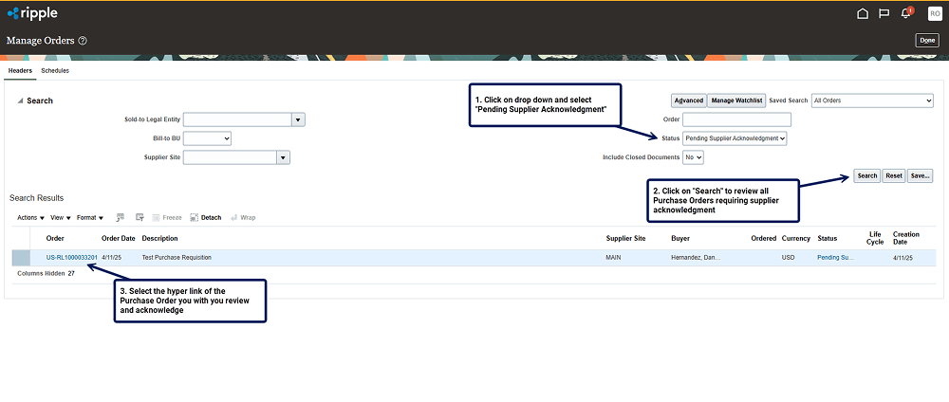The width and height of the screenshot is (949, 402).
Task: Select the row header of first order
Action: pyautogui.click(x=21, y=258)
